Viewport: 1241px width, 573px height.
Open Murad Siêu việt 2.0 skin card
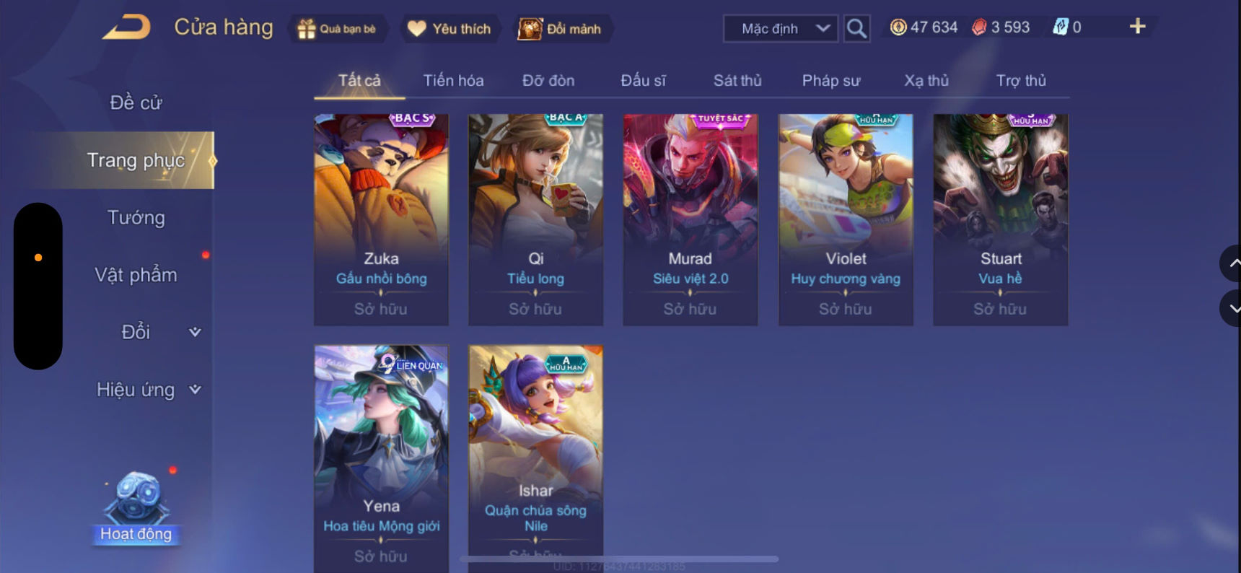[x=690, y=219]
